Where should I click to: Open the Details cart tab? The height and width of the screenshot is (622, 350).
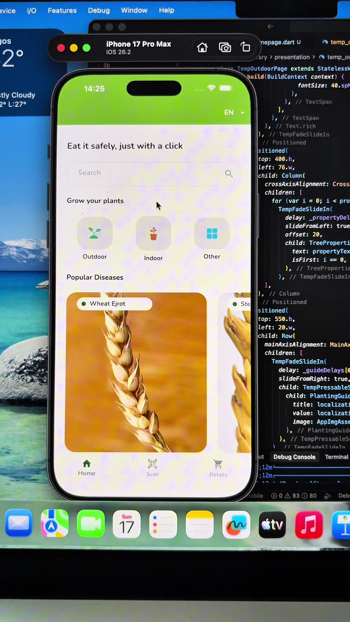(x=218, y=468)
